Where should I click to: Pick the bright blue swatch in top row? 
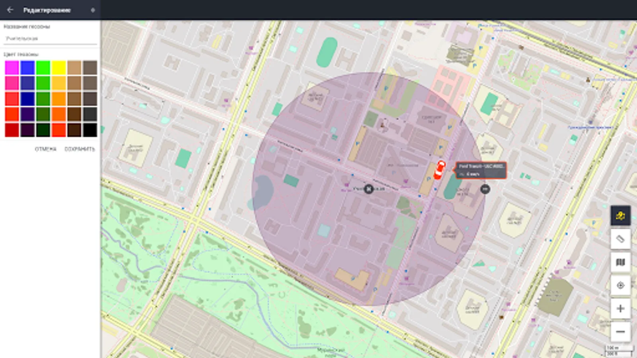point(27,68)
